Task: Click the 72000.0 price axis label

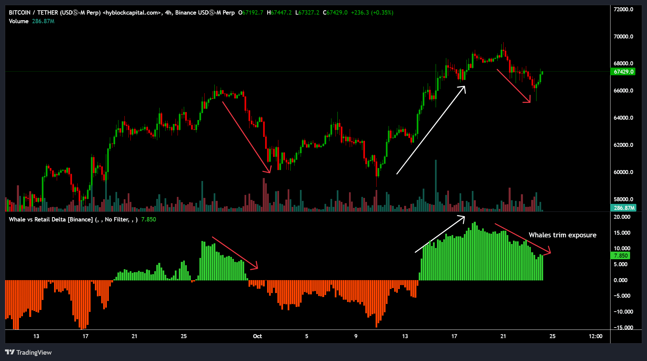Action: pos(623,9)
